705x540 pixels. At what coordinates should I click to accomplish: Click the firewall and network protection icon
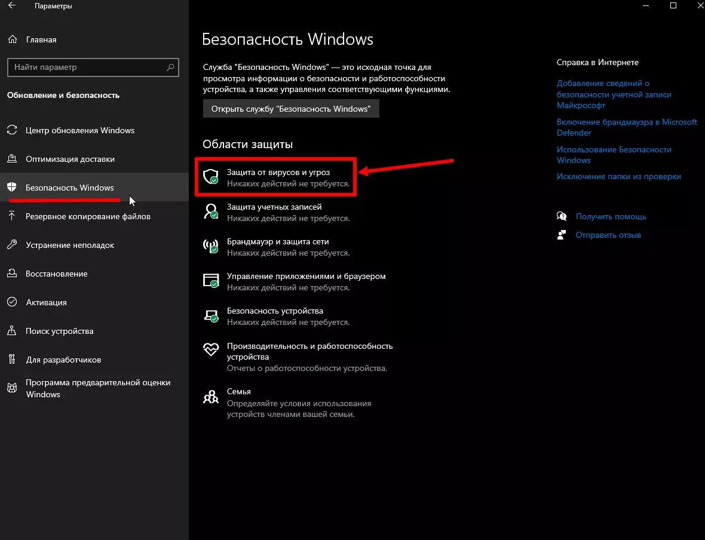pos(211,246)
